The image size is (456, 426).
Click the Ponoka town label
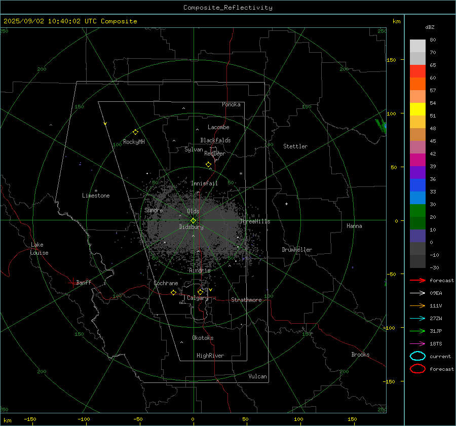pyautogui.click(x=231, y=104)
